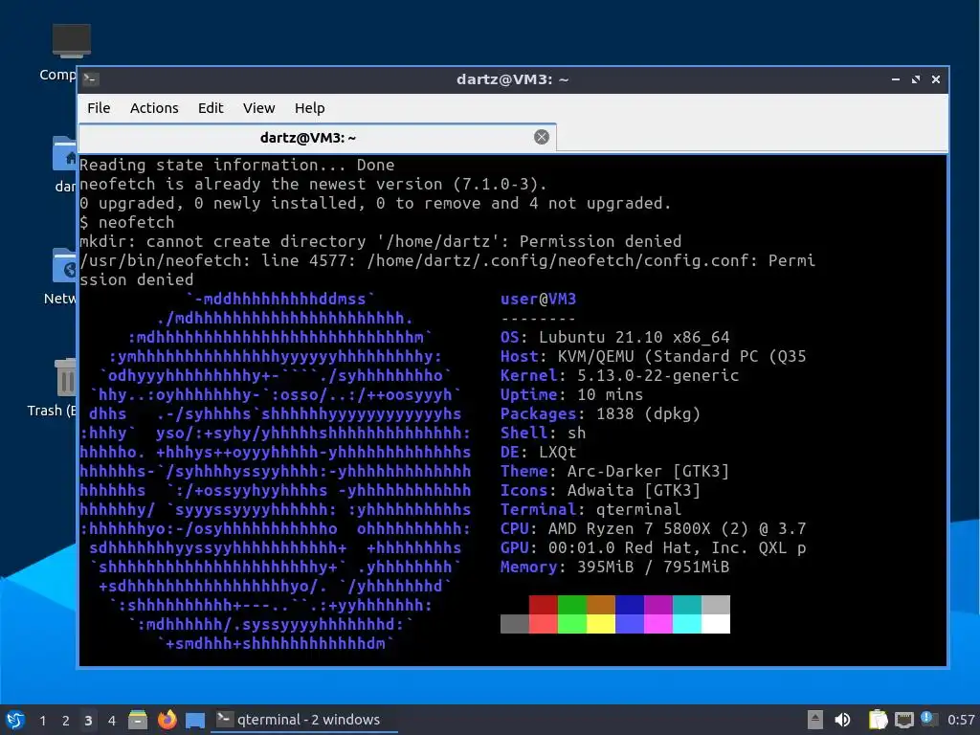980x735 pixels.
Task: Click the 'Theme: Arc-Darker [GTK3]' line
Action: pyautogui.click(x=614, y=471)
